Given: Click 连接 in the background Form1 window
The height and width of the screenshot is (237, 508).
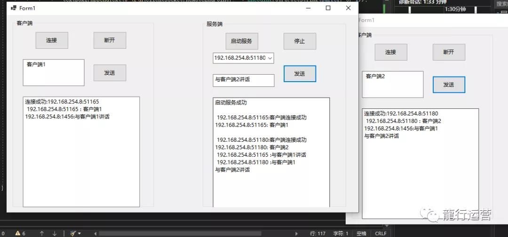Looking at the screenshot, I should click(391, 52).
